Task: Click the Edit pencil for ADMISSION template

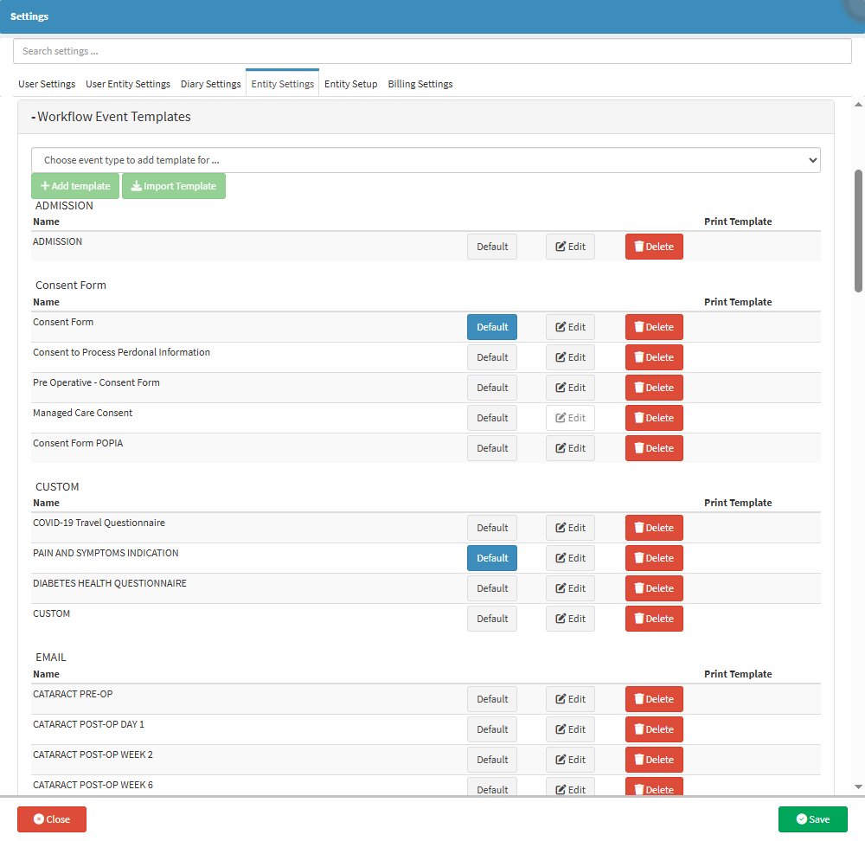Action: click(x=570, y=247)
